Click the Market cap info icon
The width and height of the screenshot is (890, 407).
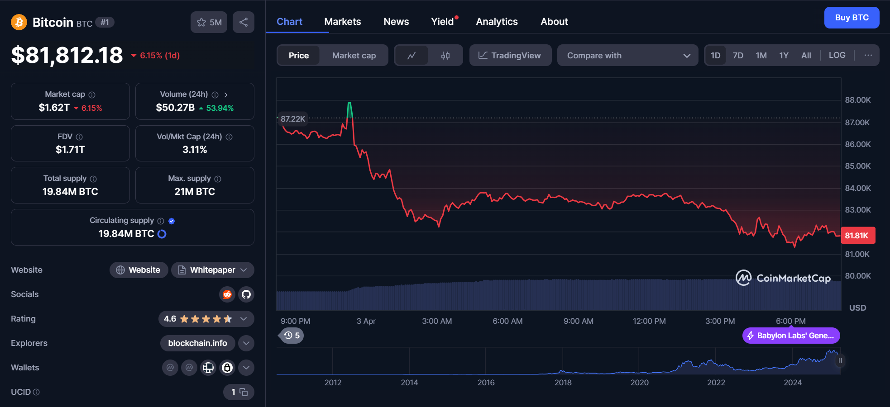pyautogui.click(x=92, y=95)
